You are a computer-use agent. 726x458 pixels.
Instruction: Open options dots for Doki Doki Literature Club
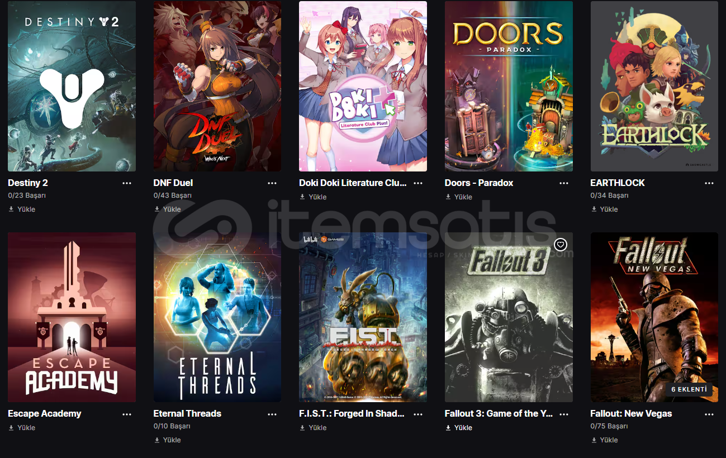418,183
